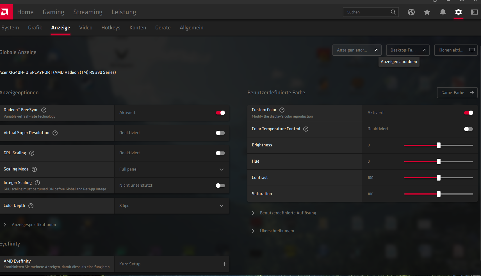Click the Contrast slider handle
Viewport: 481px width, 276px height.
click(x=439, y=178)
